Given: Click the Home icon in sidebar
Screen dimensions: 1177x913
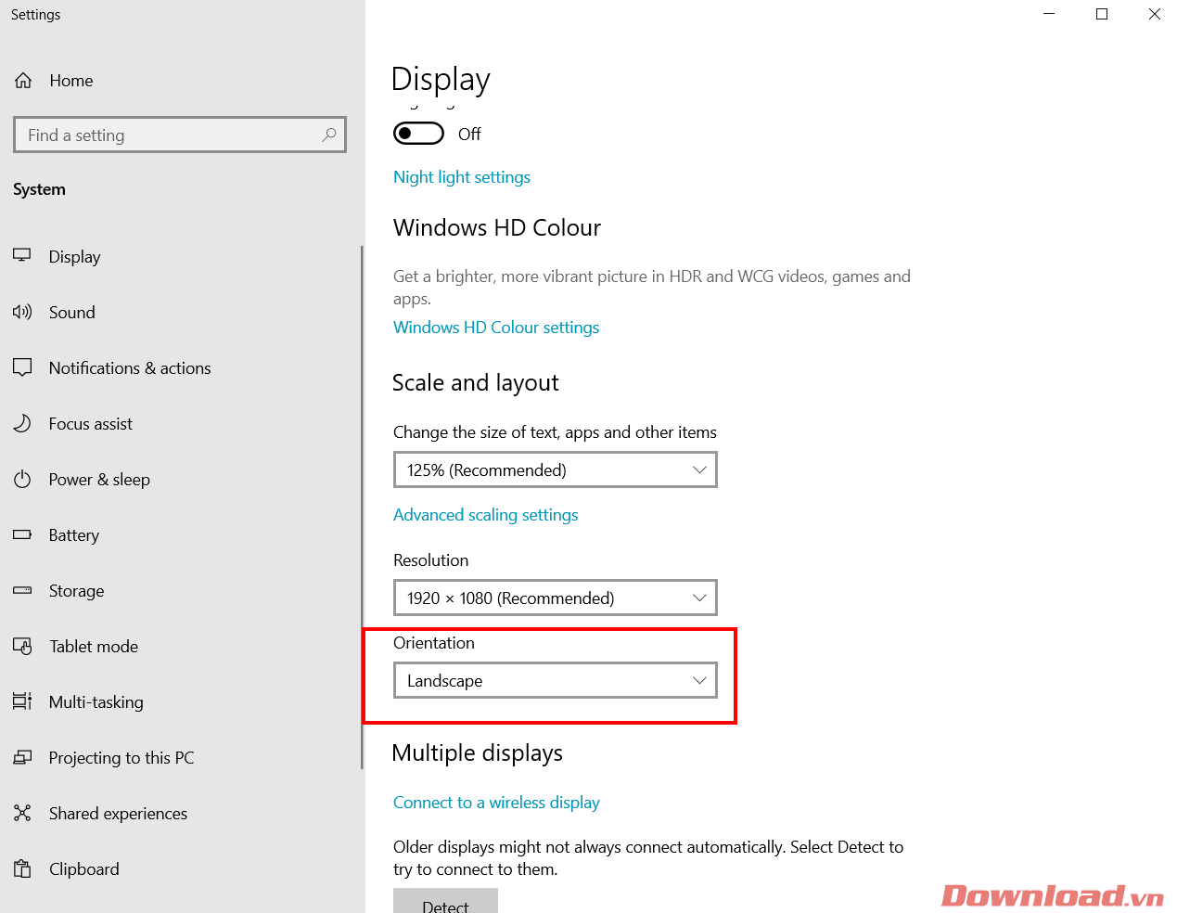Looking at the screenshot, I should tap(23, 81).
